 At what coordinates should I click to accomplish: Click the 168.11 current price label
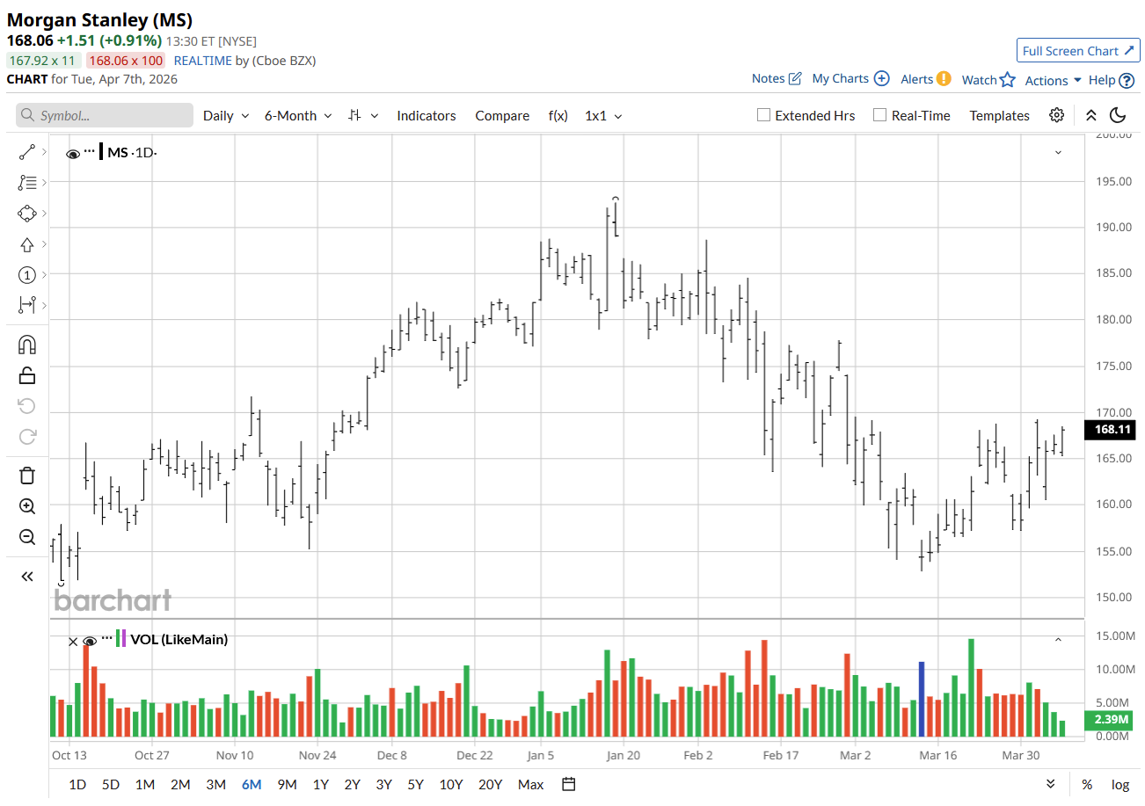pyautogui.click(x=1112, y=429)
